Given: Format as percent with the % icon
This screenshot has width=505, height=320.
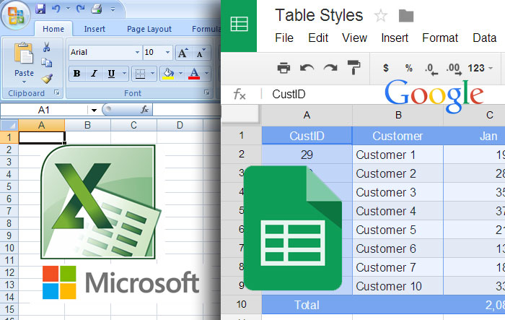Looking at the screenshot, I should (x=409, y=68).
